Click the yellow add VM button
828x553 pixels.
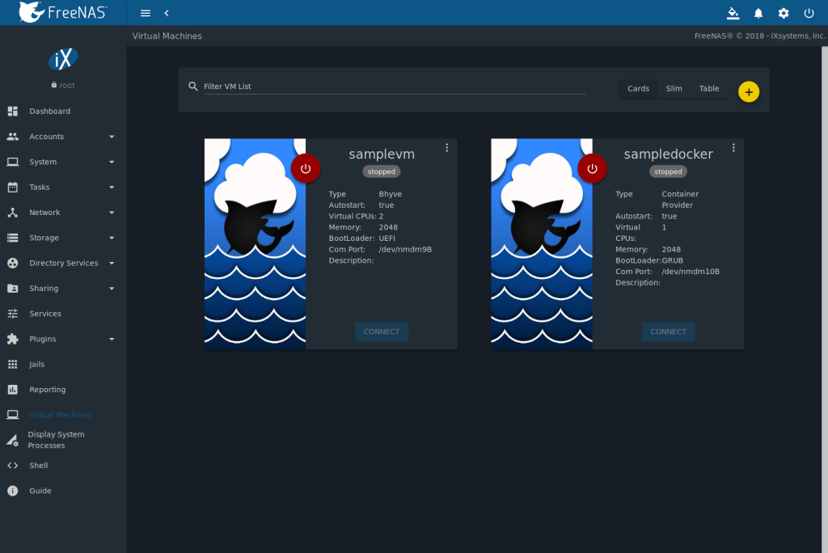pyautogui.click(x=748, y=92)
